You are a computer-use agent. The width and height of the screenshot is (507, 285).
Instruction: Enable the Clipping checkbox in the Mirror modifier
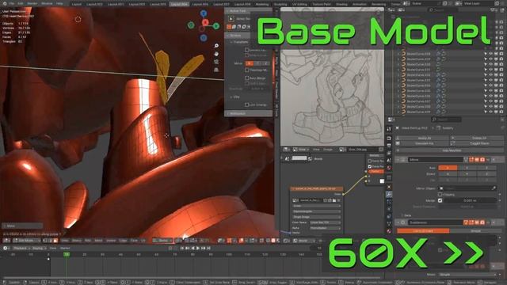point(440,195)
